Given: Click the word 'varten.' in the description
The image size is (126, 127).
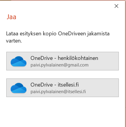Looking at the screenshot, I should point(14,41).
